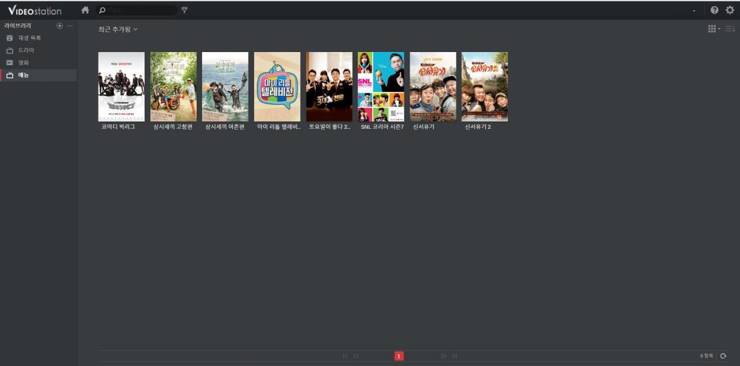Open the library more options (…) menu
740x366 pixels.
[x=69, y=25]
